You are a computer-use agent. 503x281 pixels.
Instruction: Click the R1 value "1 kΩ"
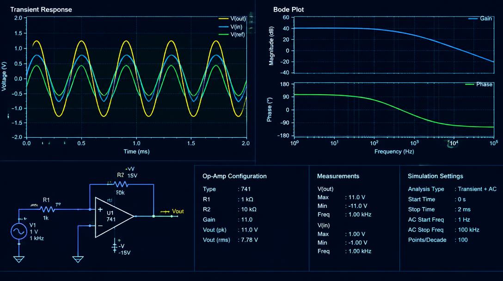(247, 200)
